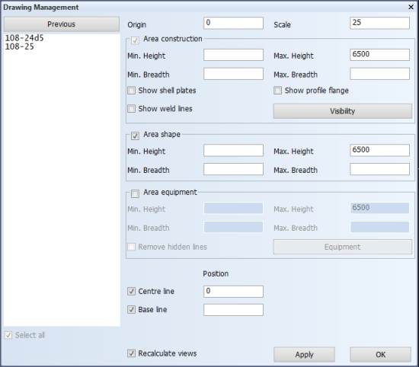The height and width of the screenshot is (367, 419).
Task: Click Area shape Max. Breadth field
Action: [379, 169]
